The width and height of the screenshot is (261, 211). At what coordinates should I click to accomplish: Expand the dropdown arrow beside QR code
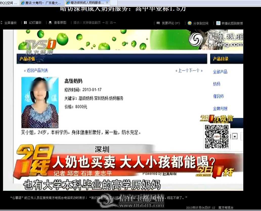(x=235, y=136)
